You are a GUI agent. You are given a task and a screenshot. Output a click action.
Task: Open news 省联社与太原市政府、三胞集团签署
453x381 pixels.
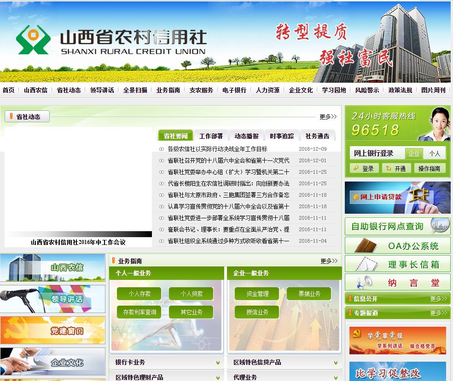click(x=228, y=195)
